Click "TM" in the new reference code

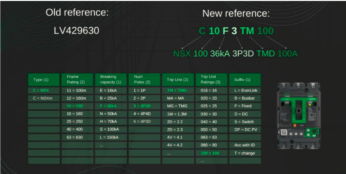pos(247,31)
